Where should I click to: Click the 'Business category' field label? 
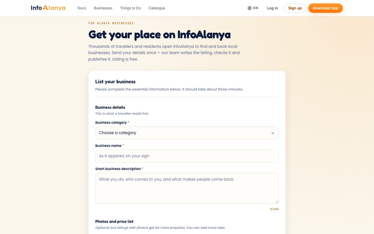111,123
